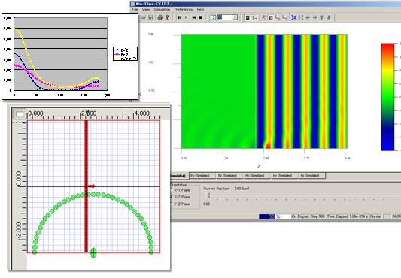
Task: Click the icon left of the toolbar combo box
Action: 213,17
